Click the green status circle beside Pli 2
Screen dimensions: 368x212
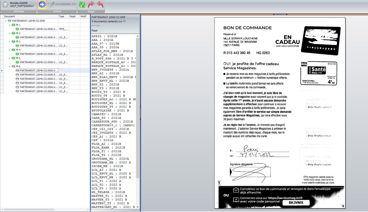coord(13,33)
